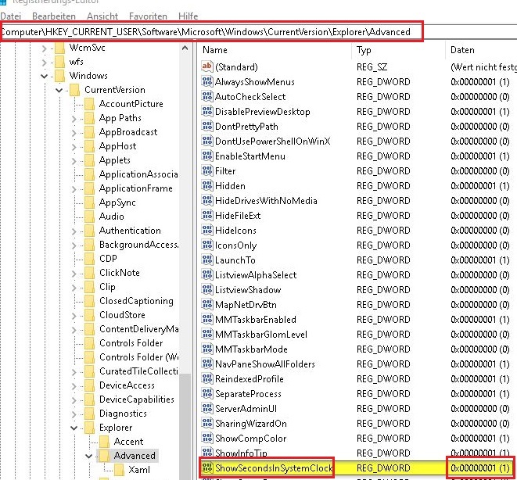Click the SeparateProcess DWORD icon
Viewport: 517px width, 480px height.
tap(207, 393)
